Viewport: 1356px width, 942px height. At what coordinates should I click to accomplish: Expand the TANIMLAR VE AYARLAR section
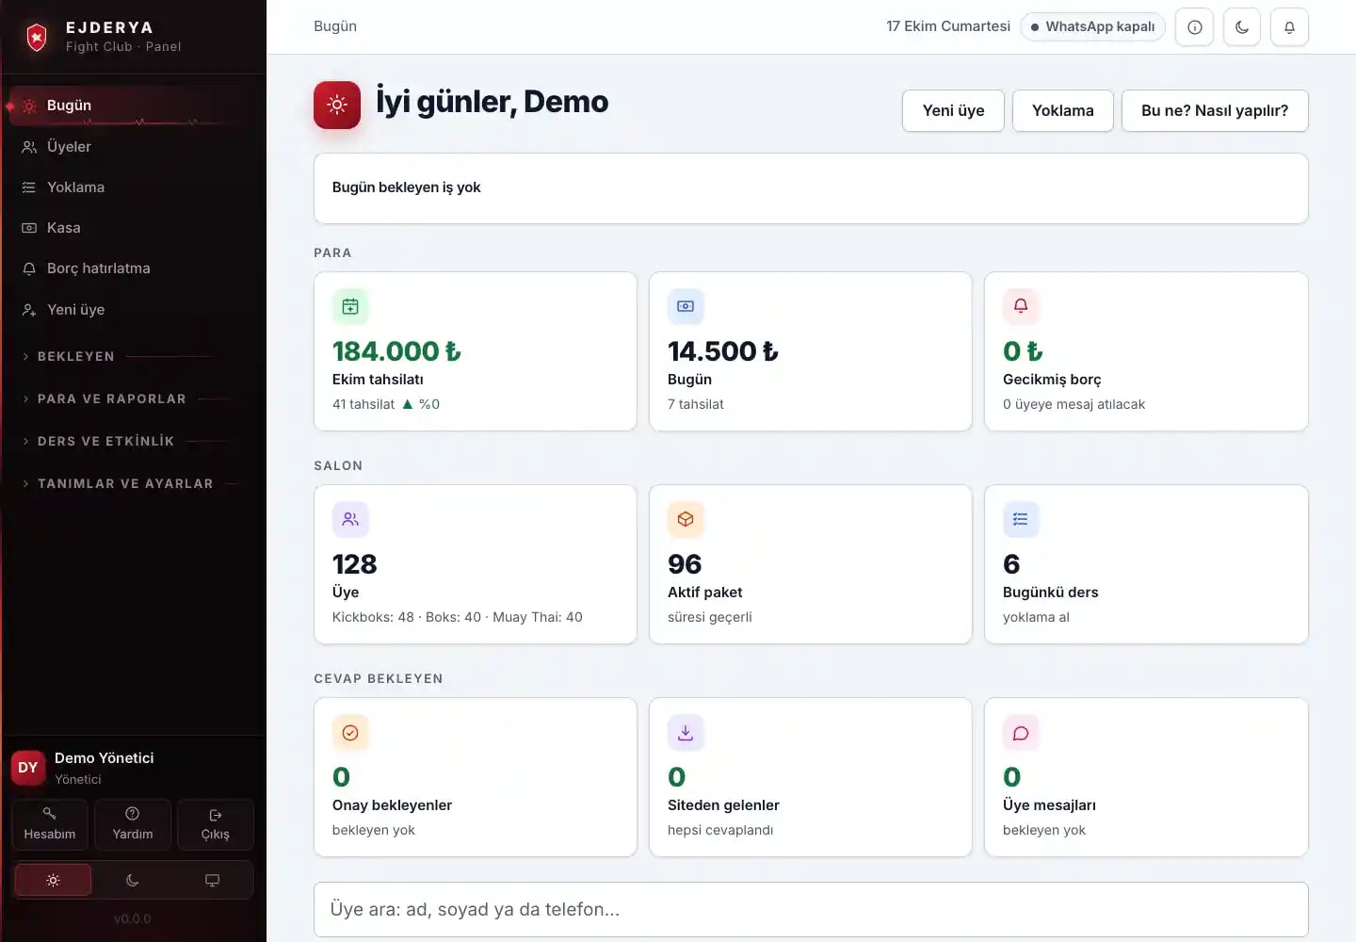click(126, 483)
